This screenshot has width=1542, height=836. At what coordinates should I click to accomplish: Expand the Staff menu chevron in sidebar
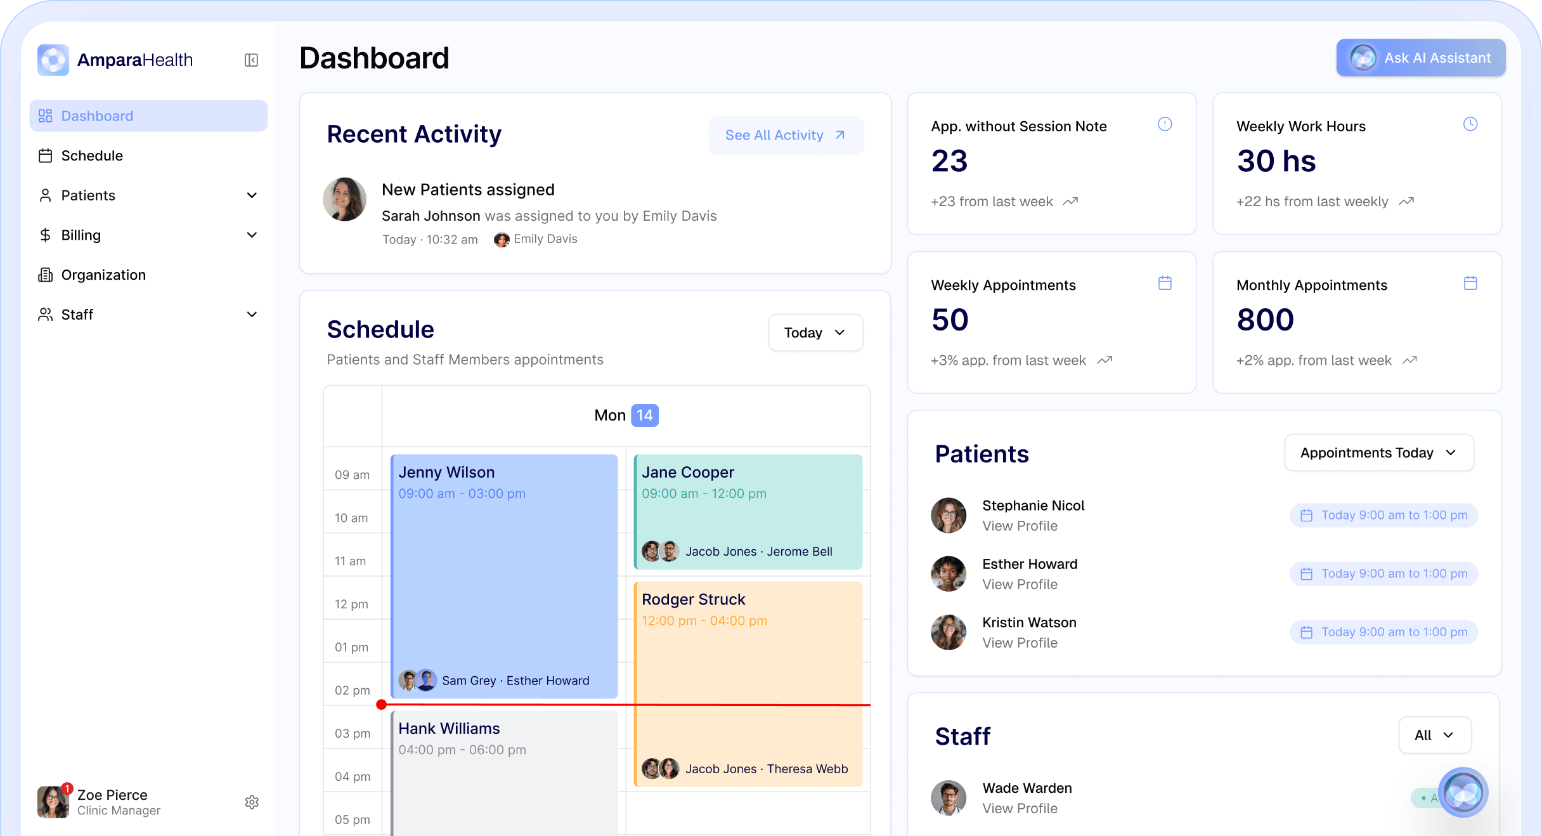pos(252,315)
